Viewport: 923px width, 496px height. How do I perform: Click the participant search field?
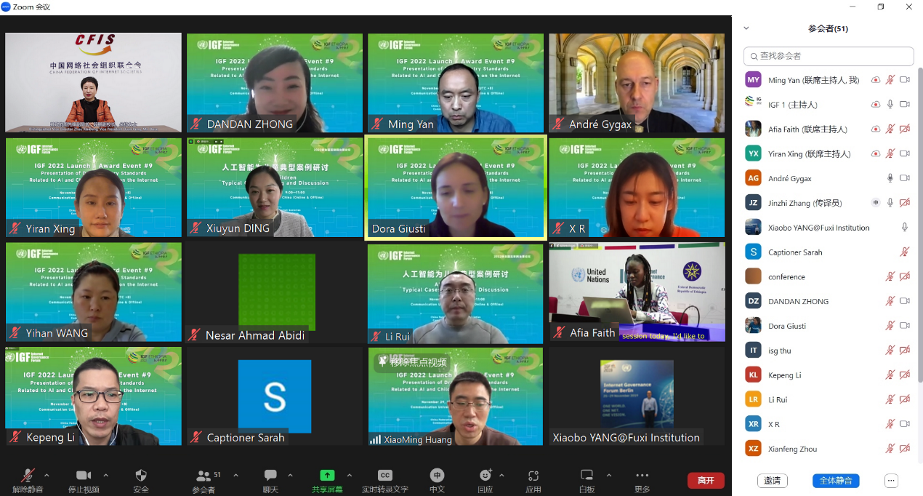pyautogui.click(x=829, y=56)
